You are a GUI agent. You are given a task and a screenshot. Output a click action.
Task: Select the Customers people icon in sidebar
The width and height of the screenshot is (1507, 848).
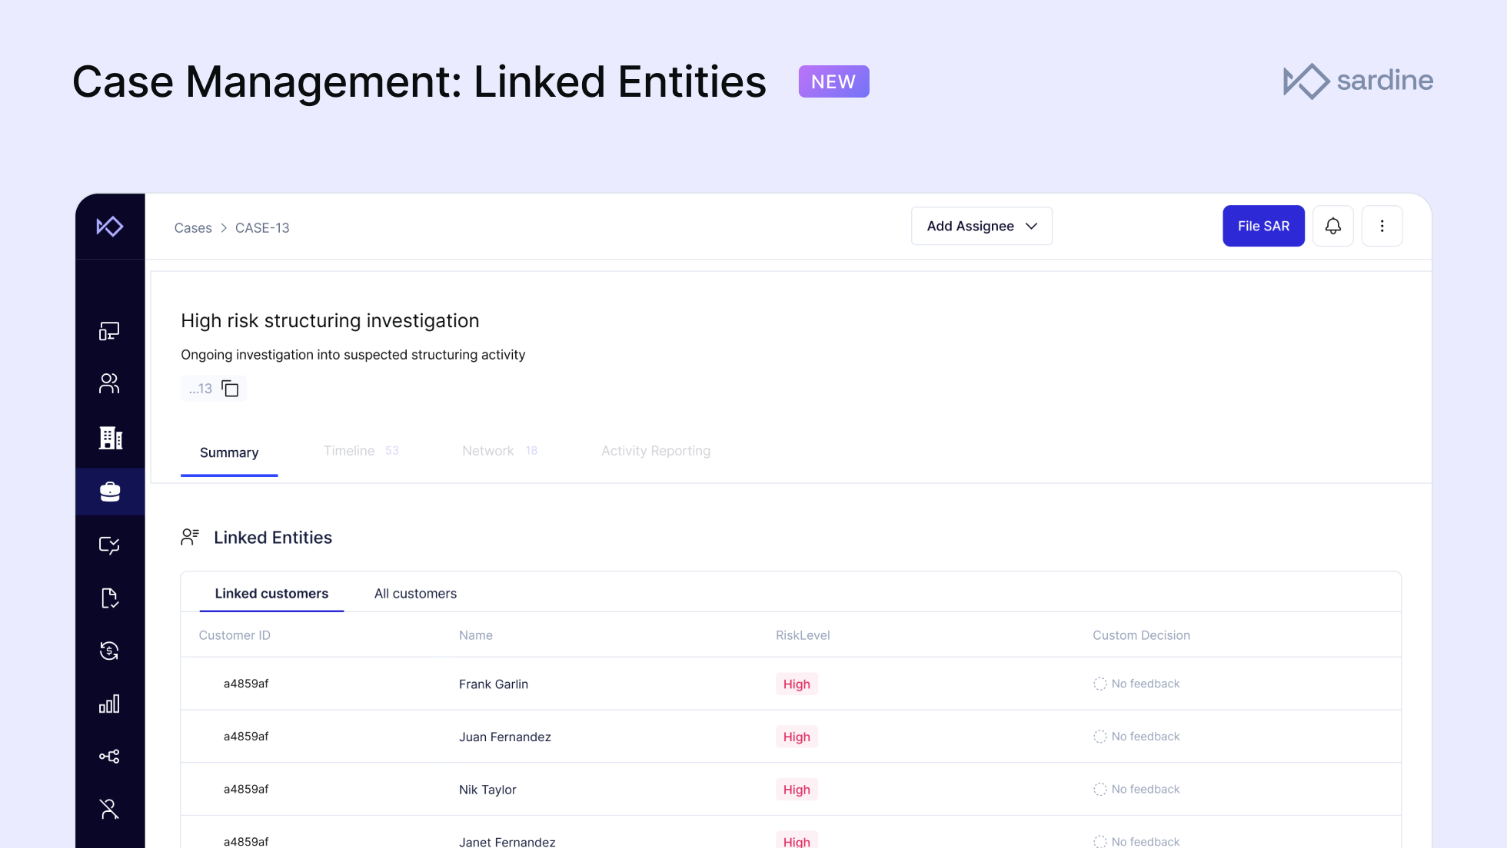[x=110, y=383]
